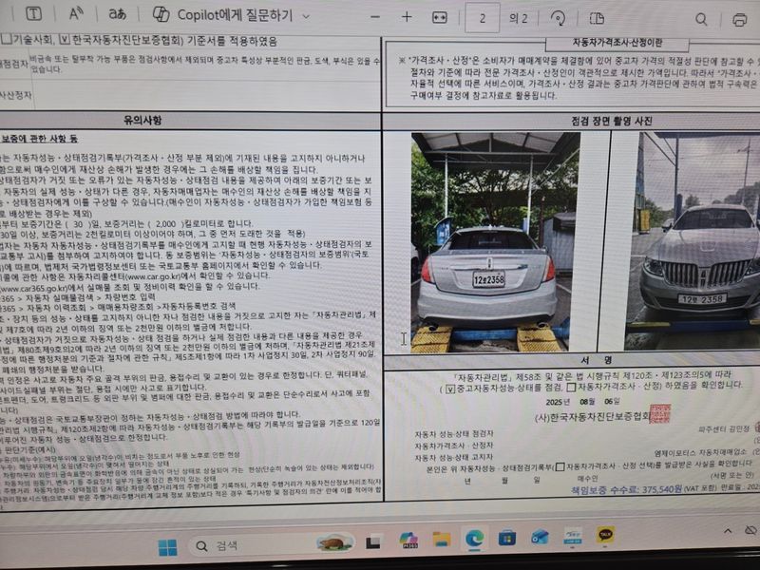
Task: Print the document with printer icon
Action: click(740, 19)
